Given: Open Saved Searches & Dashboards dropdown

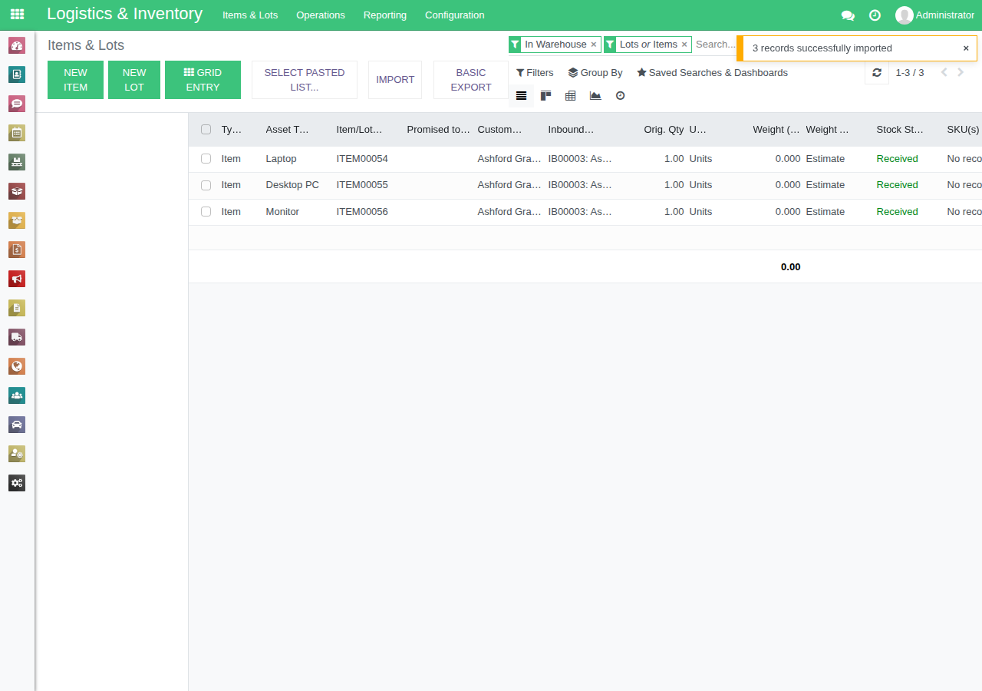Looking at the screenshot, I should pos(712,73).
